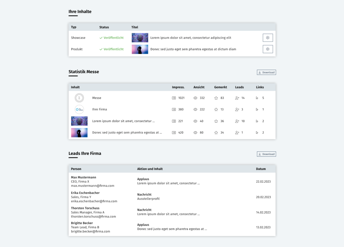Click impressions icon next to 221

pyautogui.click(x=174, y=121)
